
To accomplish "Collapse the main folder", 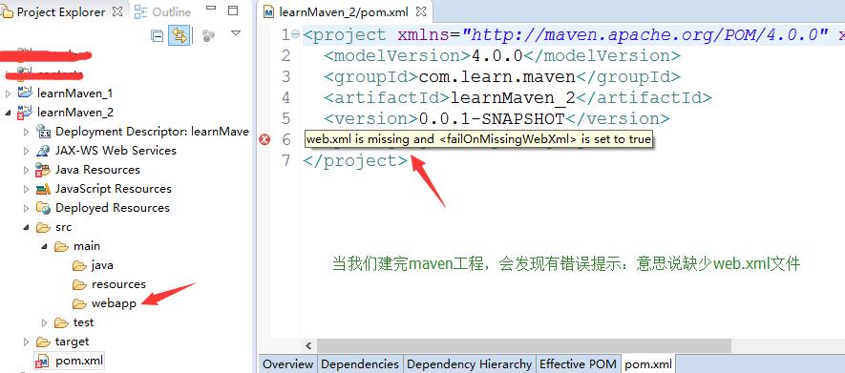I will pyautogui.click(x=45, y=246).
